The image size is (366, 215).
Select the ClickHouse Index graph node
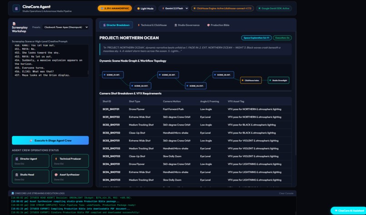(x=251, y=80)
